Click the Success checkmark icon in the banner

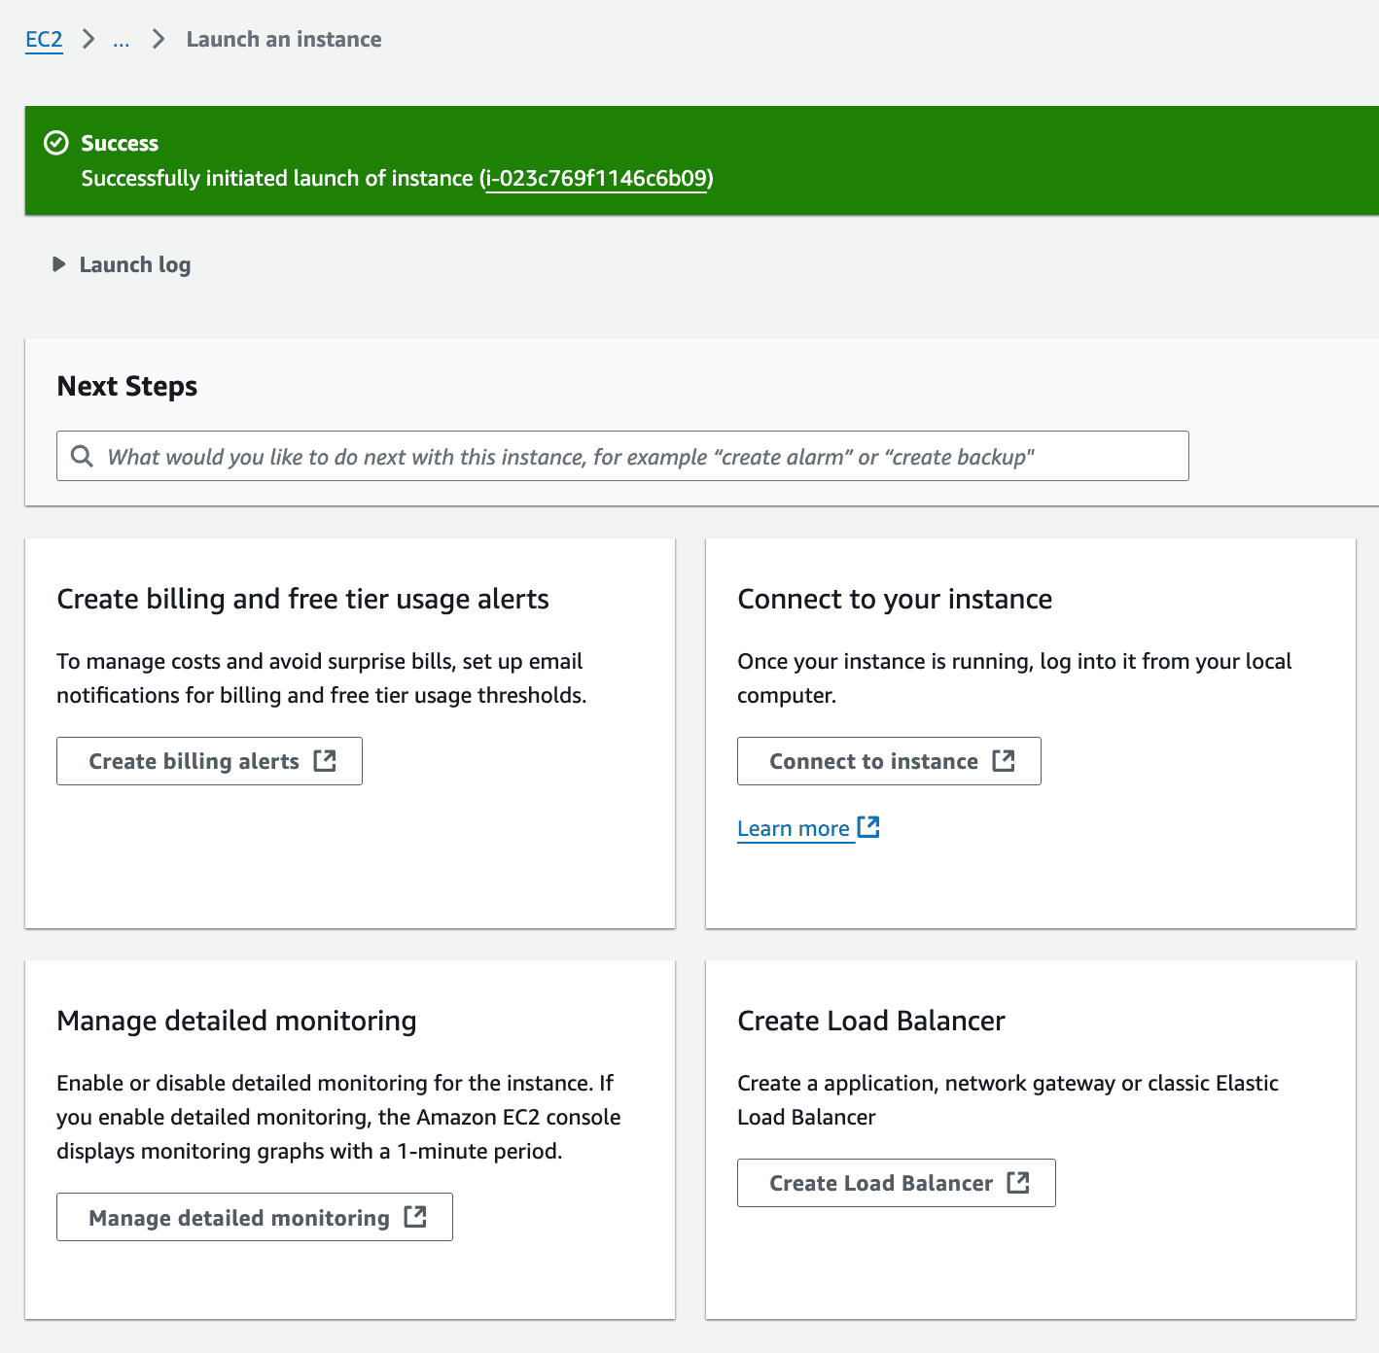56,143
